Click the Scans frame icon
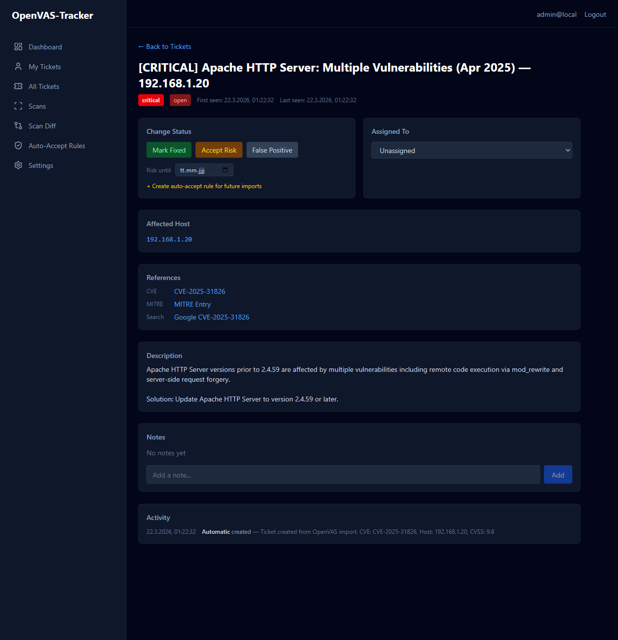This screenshot has height=640, width=618. [x=18, y=106]
